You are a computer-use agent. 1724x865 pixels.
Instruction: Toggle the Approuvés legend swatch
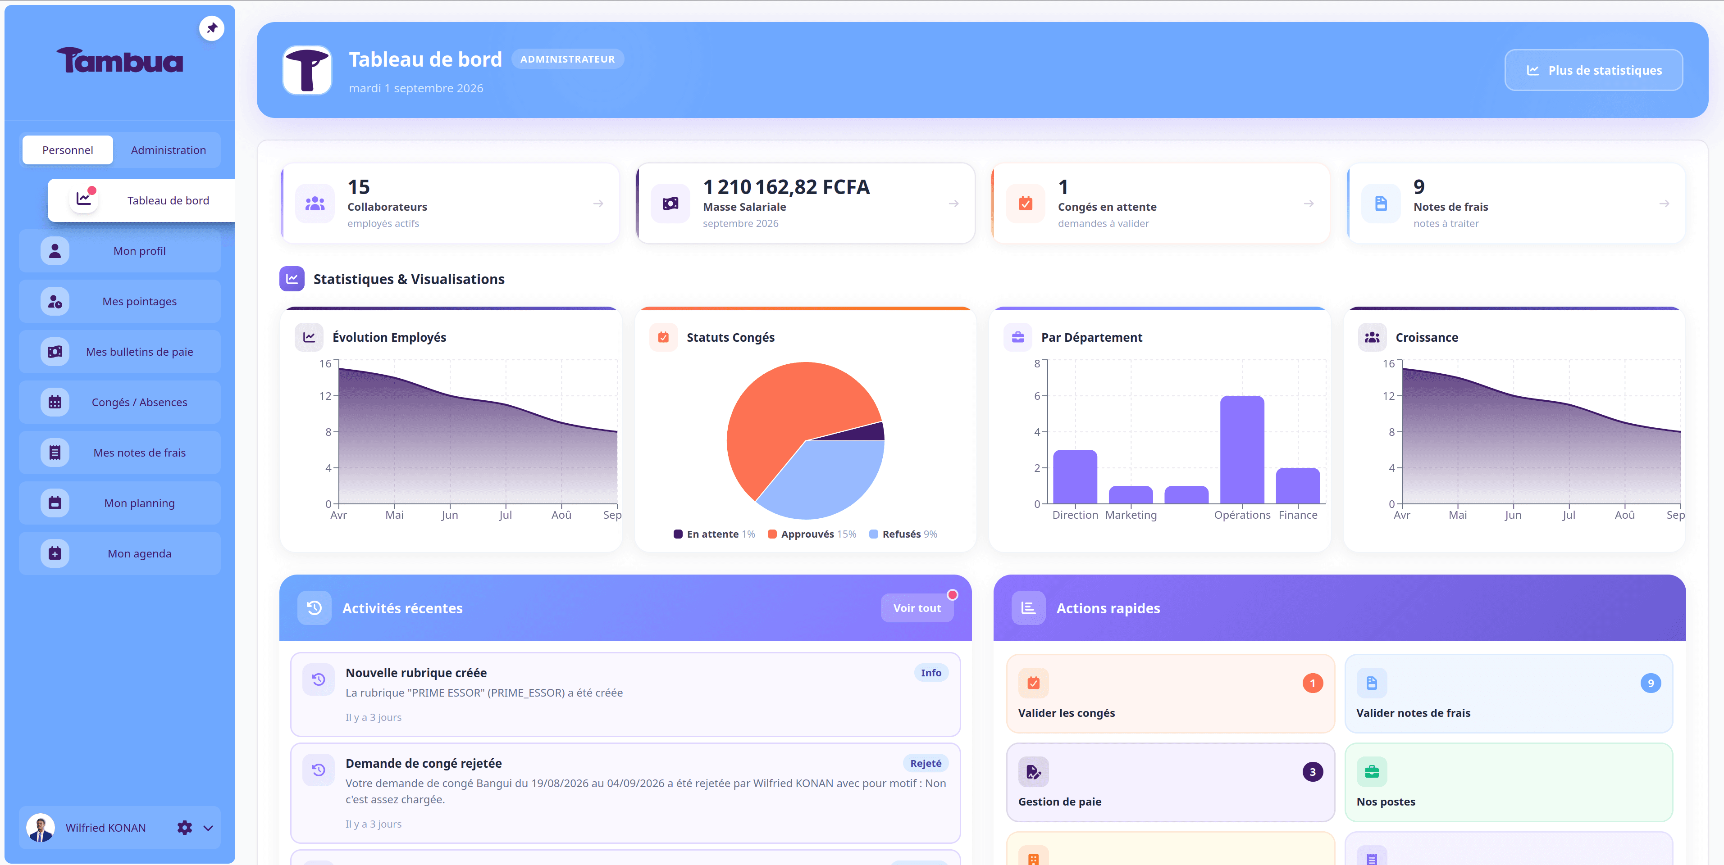click(x=772, y=534)
